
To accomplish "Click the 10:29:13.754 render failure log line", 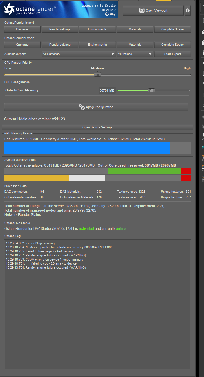I will (46, 267).
